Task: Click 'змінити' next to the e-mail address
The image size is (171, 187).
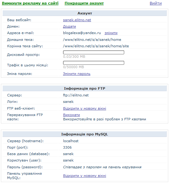Action: [111, 33]
